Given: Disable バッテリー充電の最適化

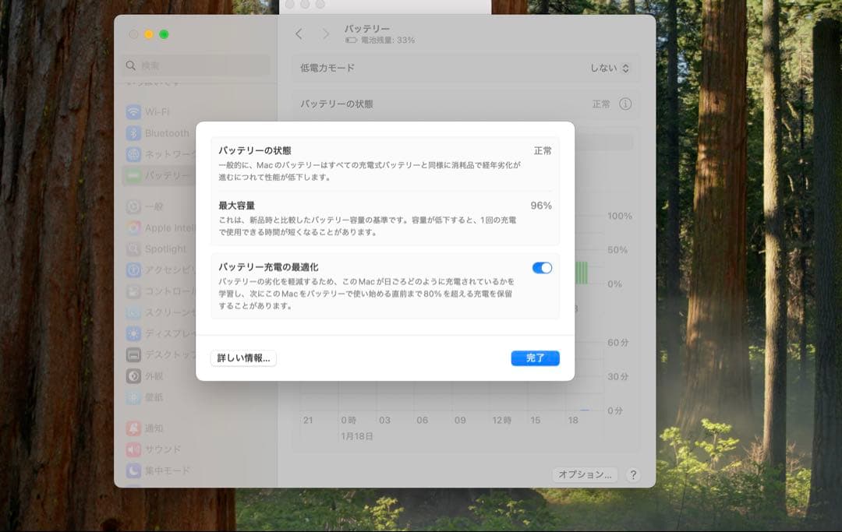Looking at the screenshot, I should tap(542, 267).
